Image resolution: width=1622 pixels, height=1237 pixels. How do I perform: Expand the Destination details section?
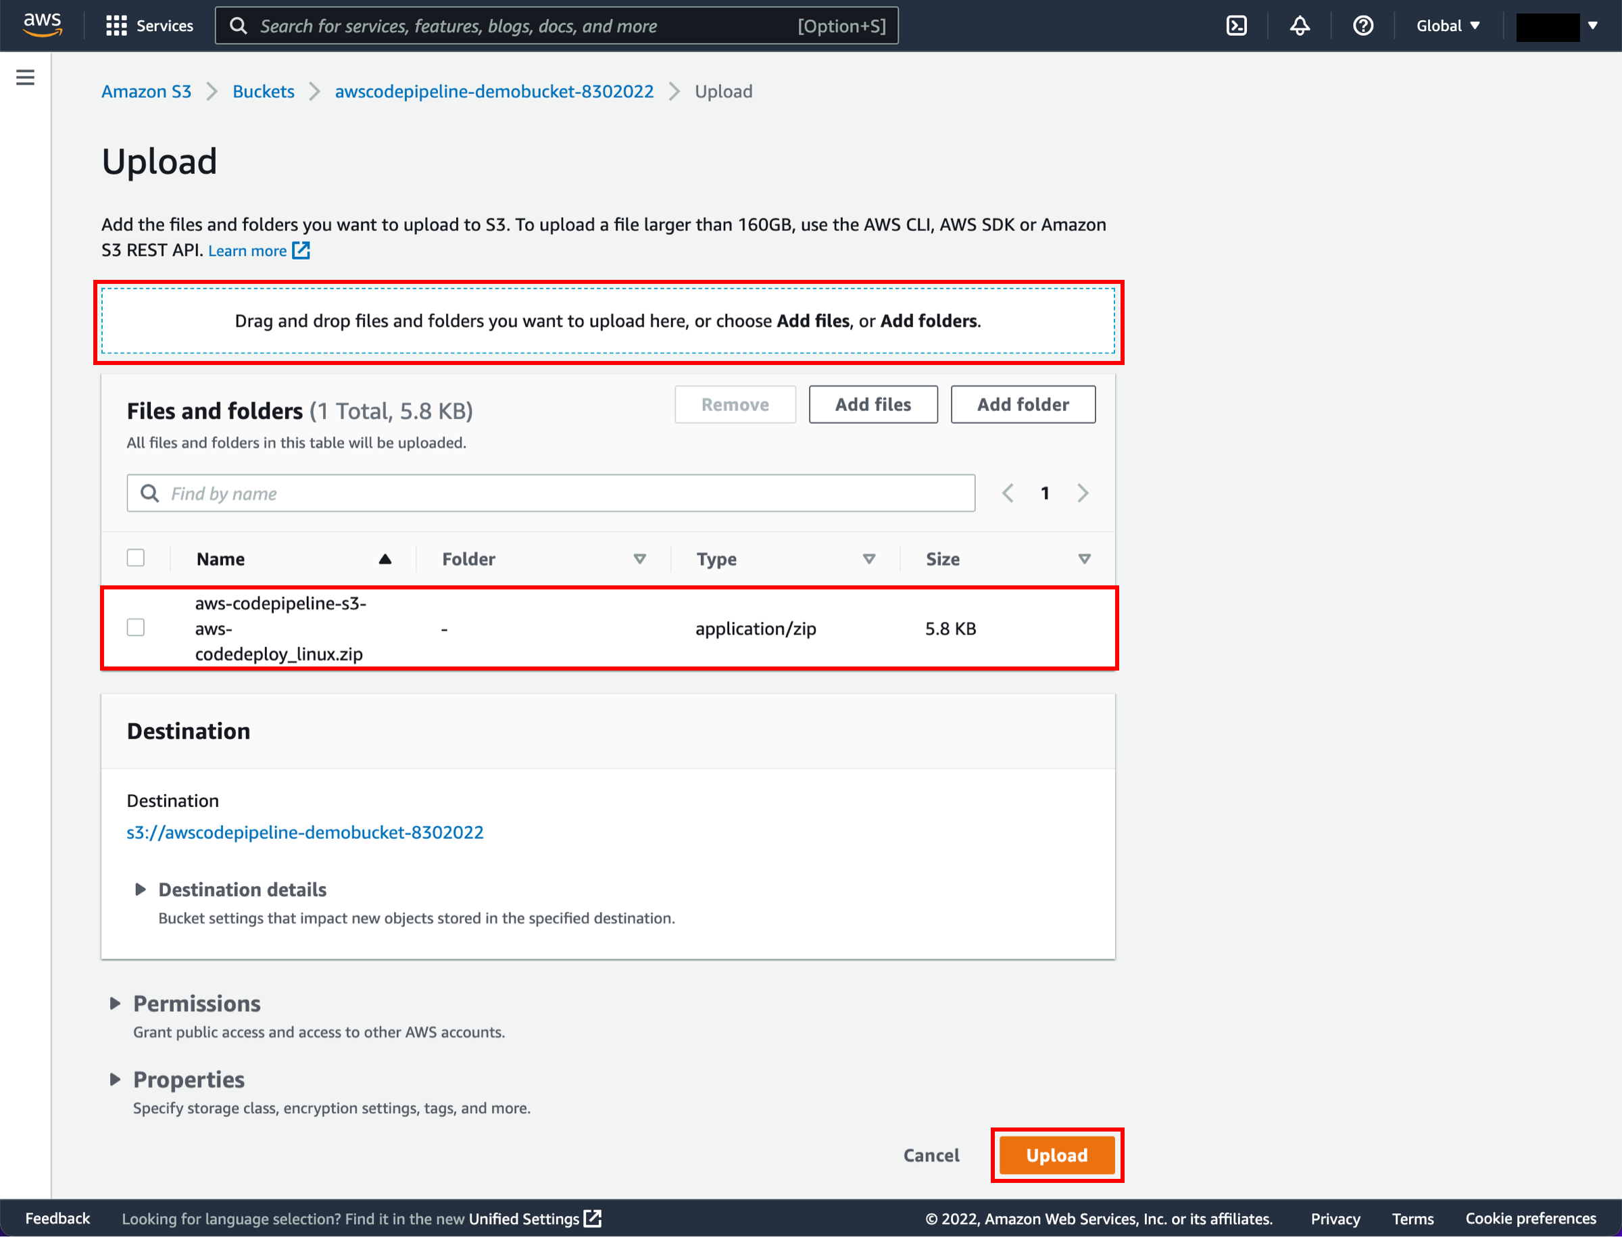pos(140,890)
